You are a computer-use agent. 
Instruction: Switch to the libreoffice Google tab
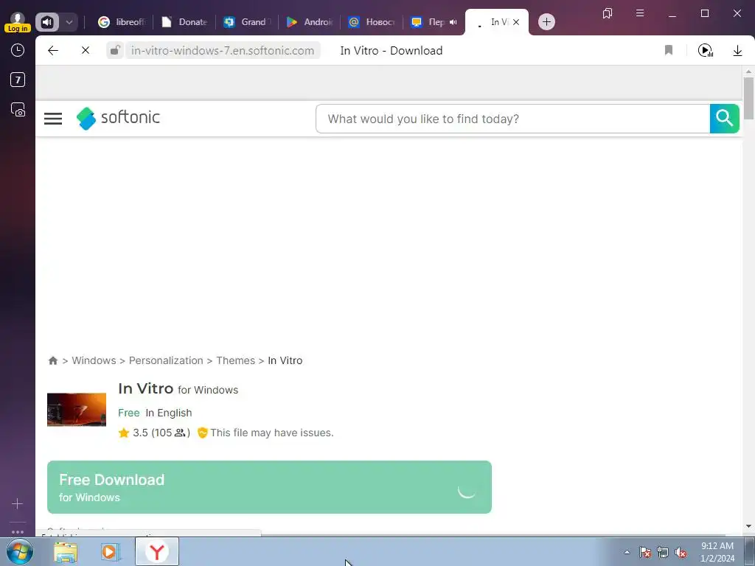[122, 21]
